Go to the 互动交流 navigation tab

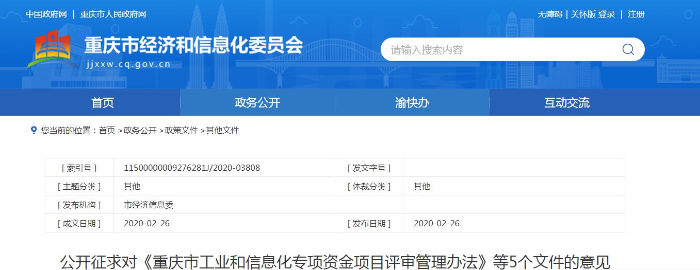pos(567,103)
